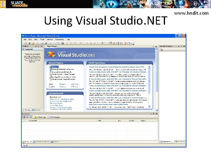211x158 pixels.
Task: Close the Error List panel
Action: pos(156,114)
